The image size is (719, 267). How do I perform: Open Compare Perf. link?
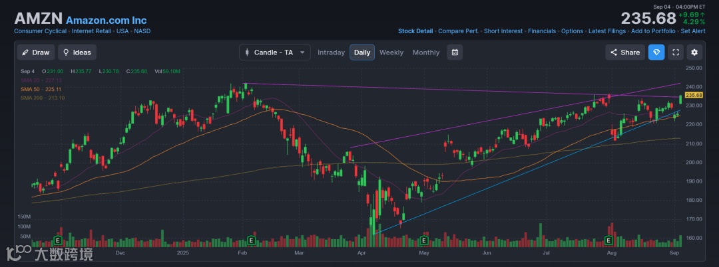[458, 31]
